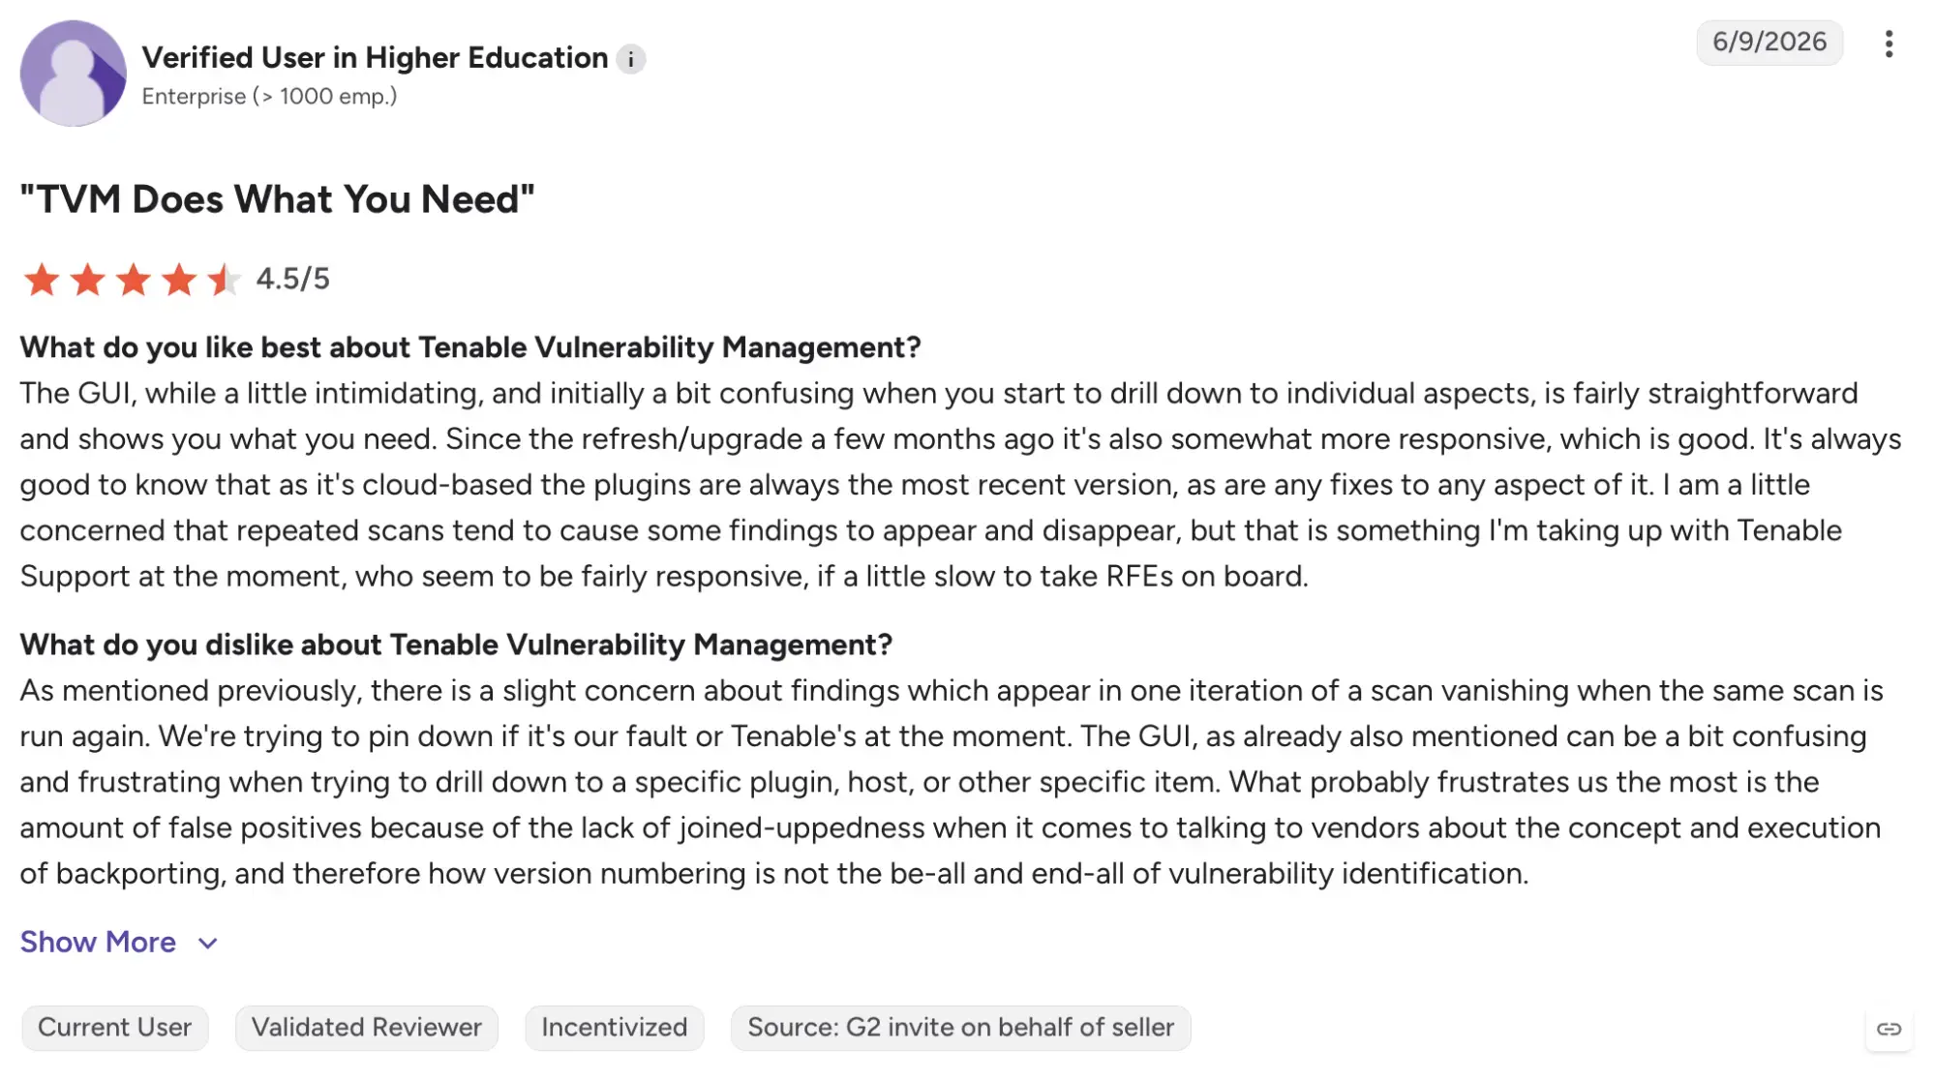This screenshot has width=1935, height=1081.
Task: Click the "What do you dislike" heading
Action: pyautogui.click(x=456, y=645)
